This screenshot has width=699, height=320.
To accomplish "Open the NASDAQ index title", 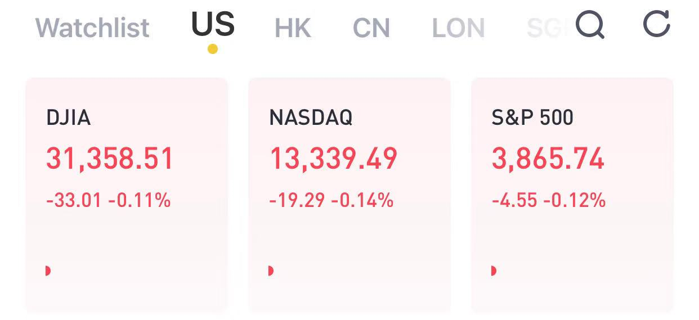I will 311,118.
